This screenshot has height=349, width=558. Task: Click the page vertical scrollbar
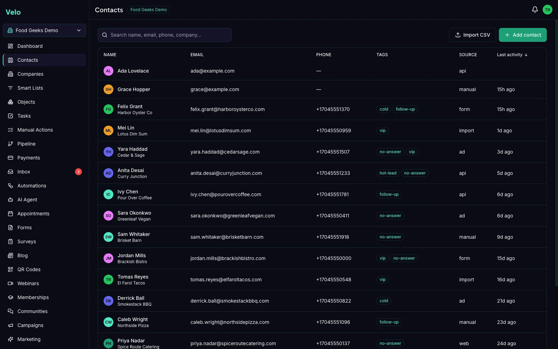556,153
